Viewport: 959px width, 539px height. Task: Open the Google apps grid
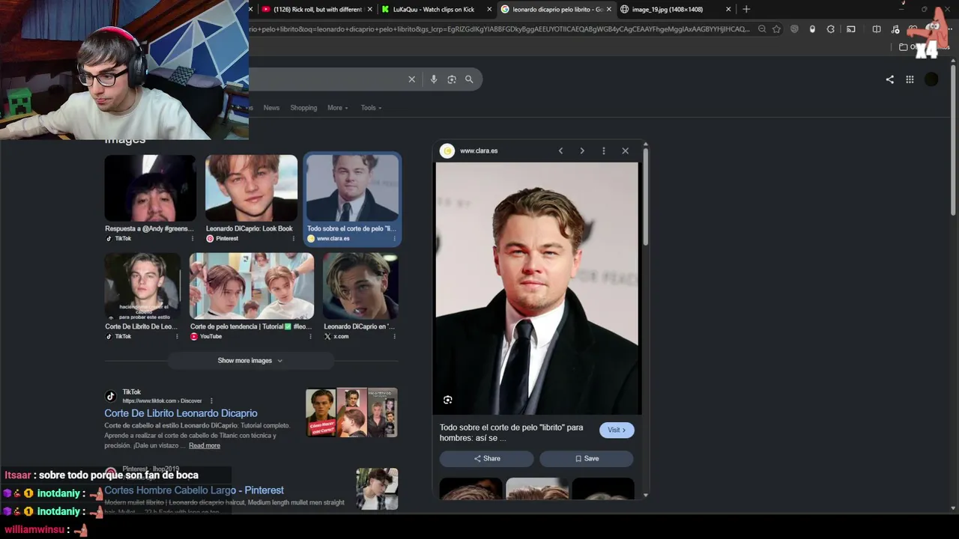tap(910, 79)
